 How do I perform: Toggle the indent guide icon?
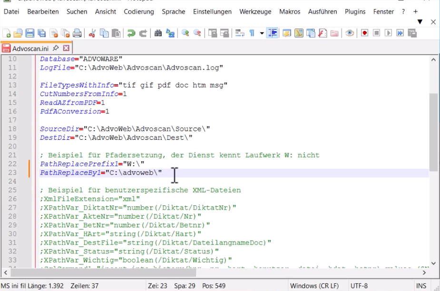tap(272, 33)
